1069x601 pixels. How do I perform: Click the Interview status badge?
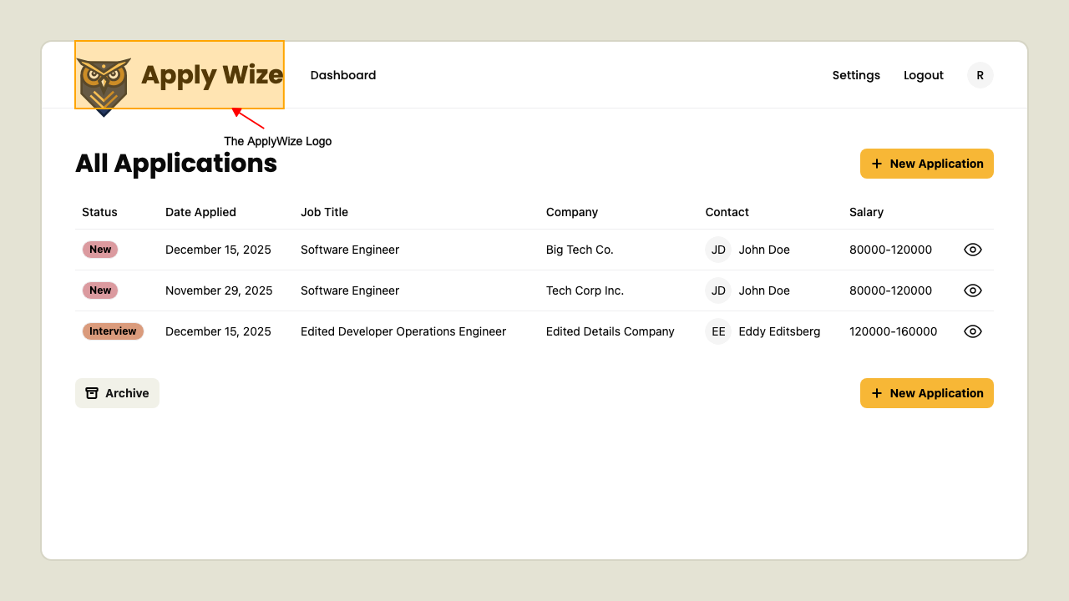(113, 331)
